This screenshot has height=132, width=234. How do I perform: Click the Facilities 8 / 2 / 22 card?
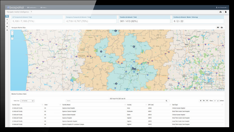click(x=198, y=19)
